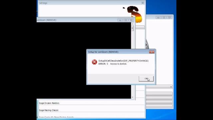The image size is (213, 120).
Task: Confirm the error dialog with OK
Action: click(x=146, y=79)
